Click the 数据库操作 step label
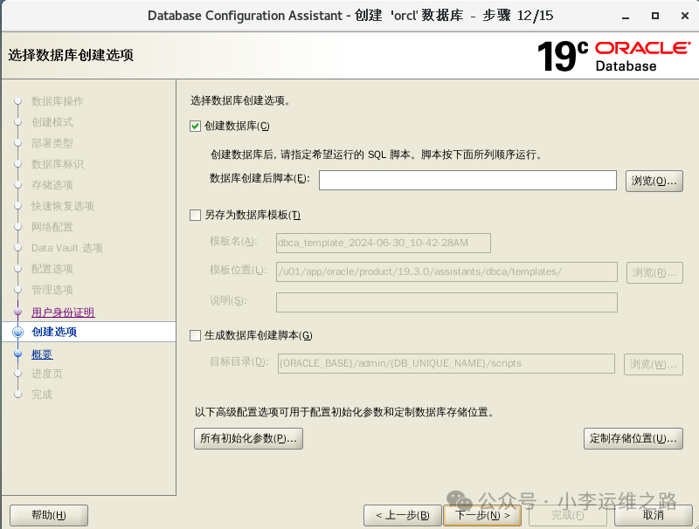The width and height of the screenshot is (699, 529). (58, 101)
